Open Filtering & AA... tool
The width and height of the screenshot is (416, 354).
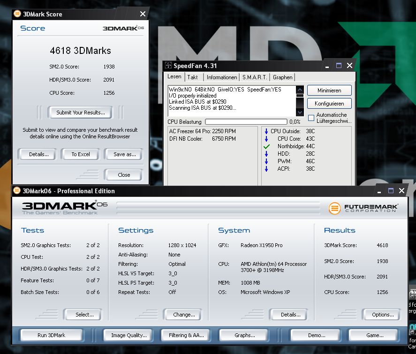(x=186, y=335)
